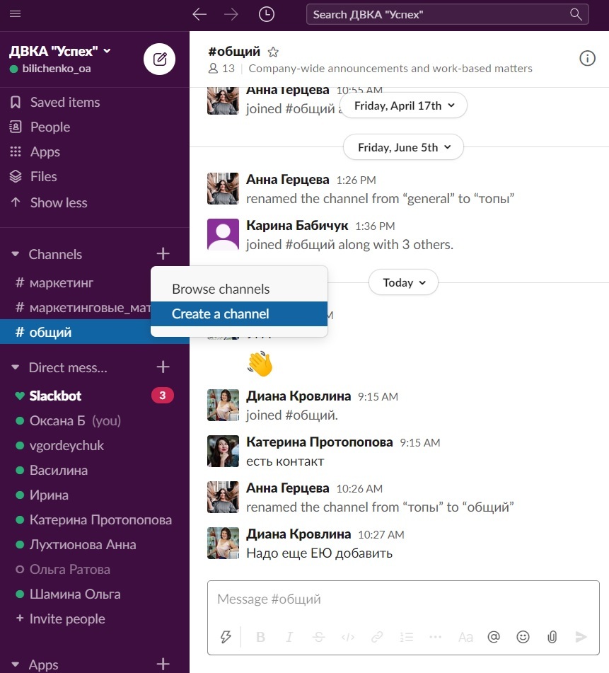Image resolution: width=609 pixels, height=673 pixels.
Task: Compose a new message with pencil button
Action: 160,59
